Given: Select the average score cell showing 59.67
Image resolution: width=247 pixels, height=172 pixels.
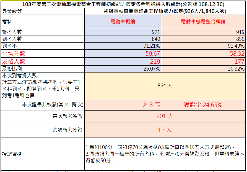Looking at the screenshot, I should point(123,53).
